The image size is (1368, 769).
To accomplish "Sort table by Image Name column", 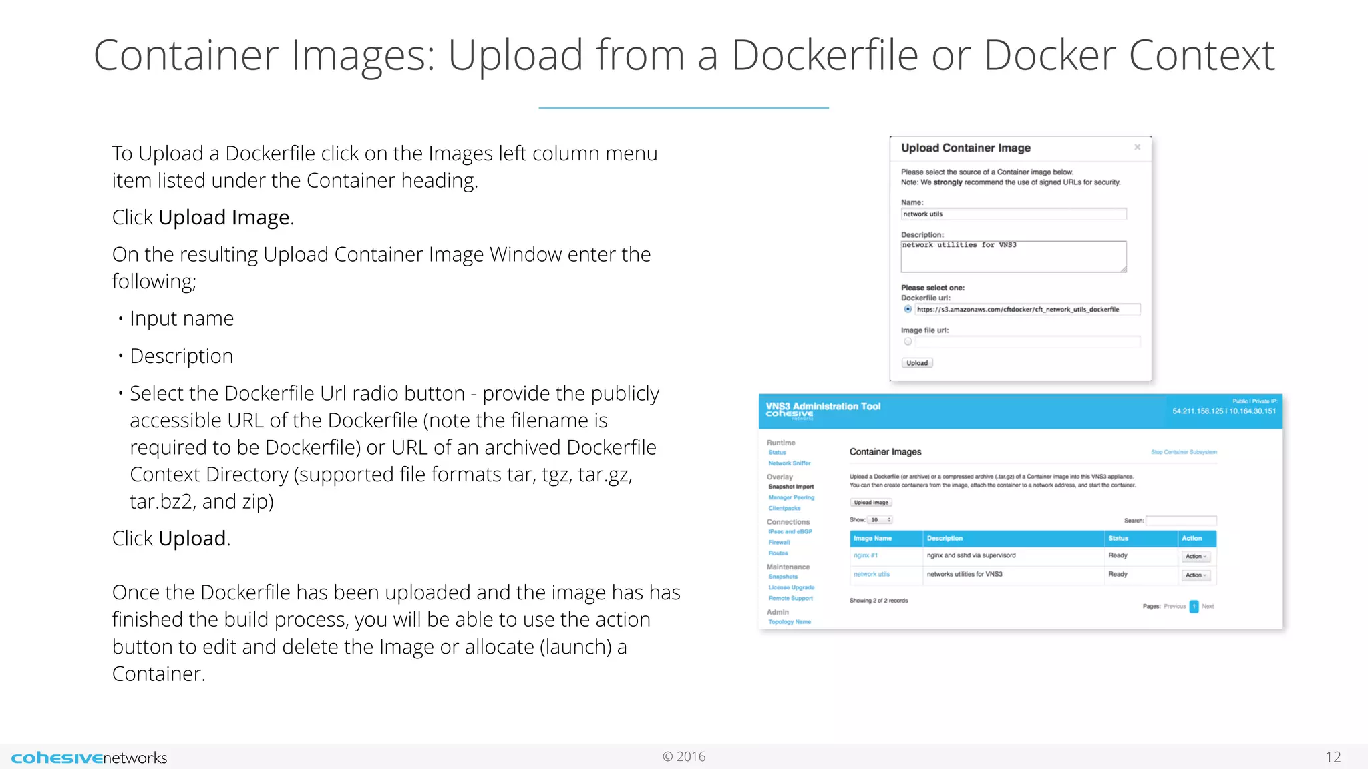I will pos(886,539).
